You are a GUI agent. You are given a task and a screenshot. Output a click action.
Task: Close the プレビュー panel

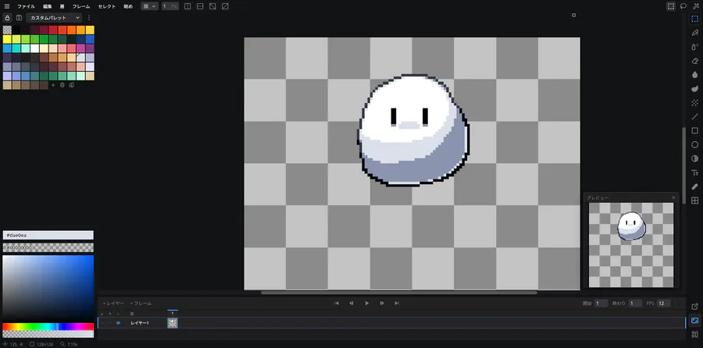pos(673,197)
